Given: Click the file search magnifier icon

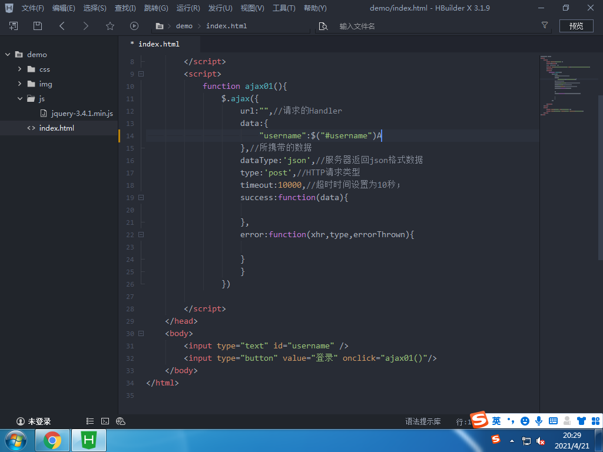Looking at the screenshot, I should point(323,26).
